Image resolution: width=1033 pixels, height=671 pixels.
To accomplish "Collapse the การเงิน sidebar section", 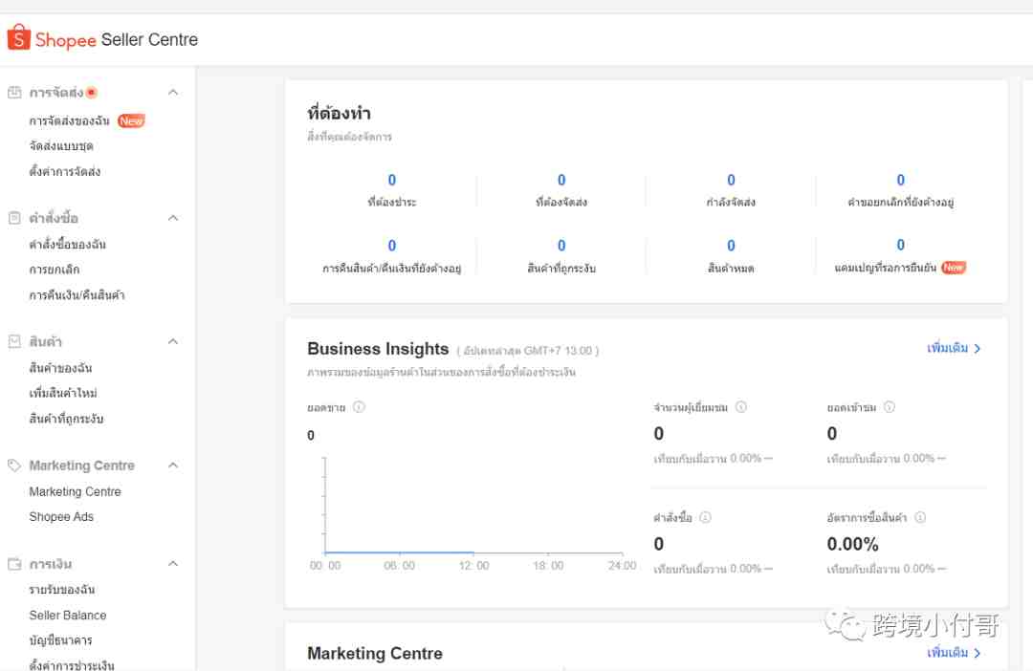I will point(173,564).
